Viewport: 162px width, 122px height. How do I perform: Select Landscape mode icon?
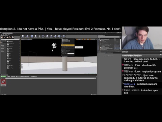point(7,37)
